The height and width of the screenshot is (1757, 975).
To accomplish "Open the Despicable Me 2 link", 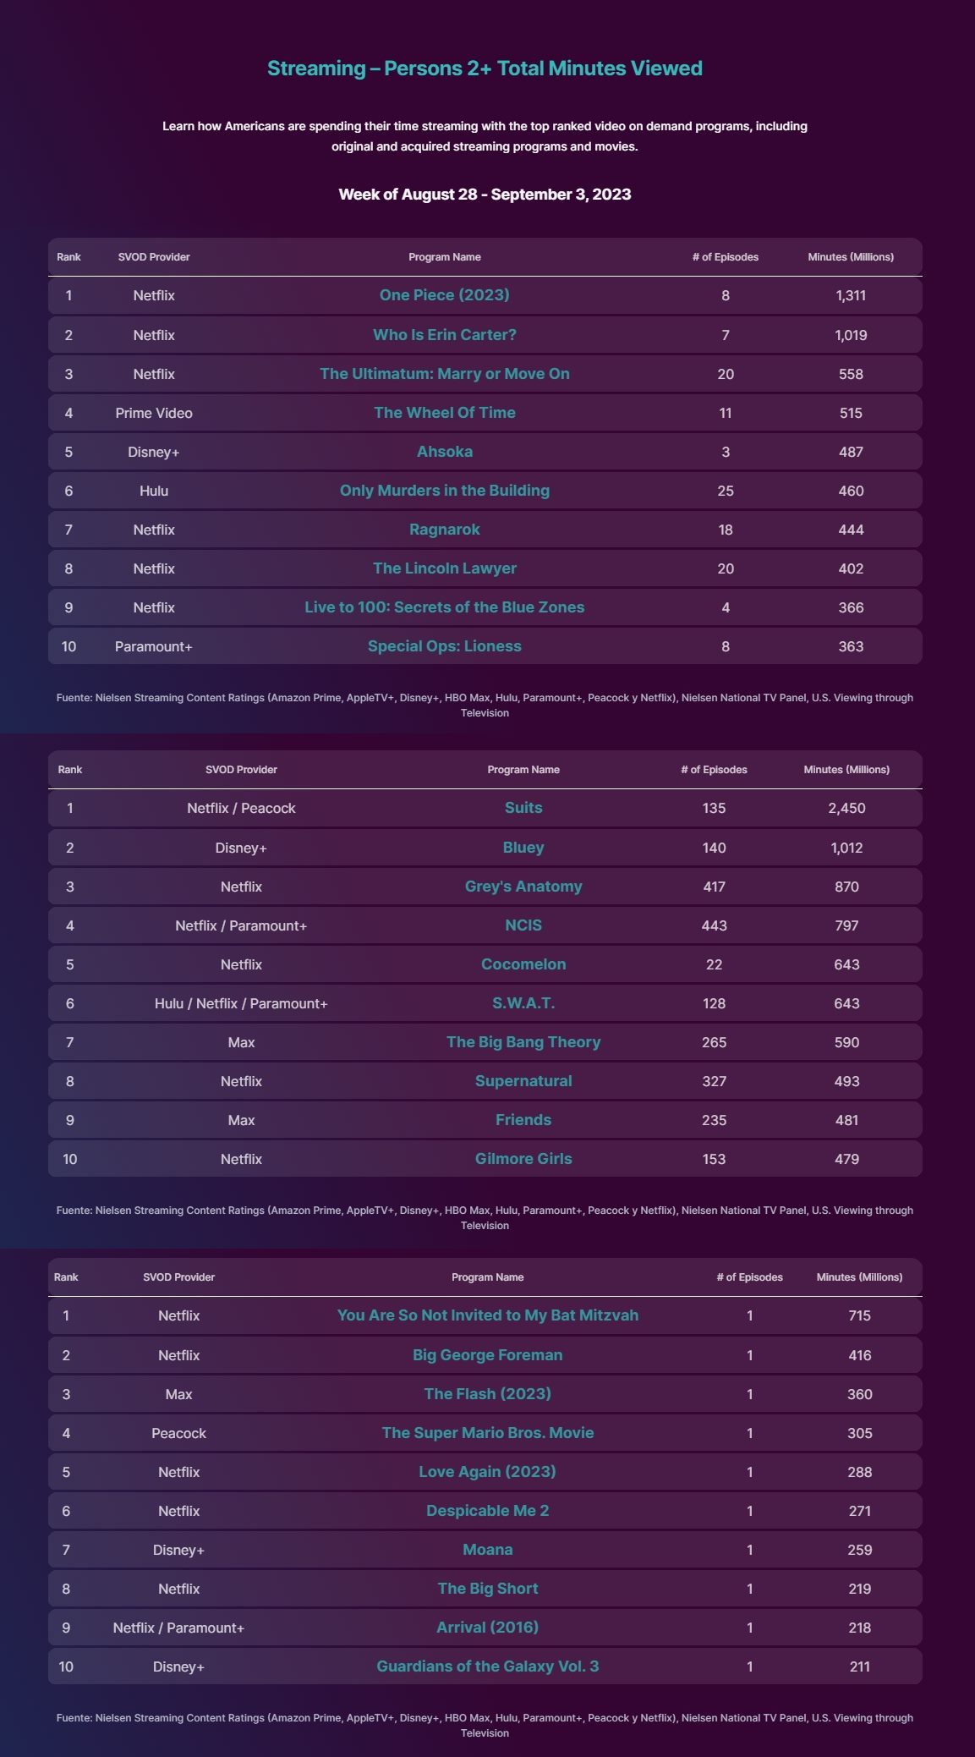I will [487, 1511].
